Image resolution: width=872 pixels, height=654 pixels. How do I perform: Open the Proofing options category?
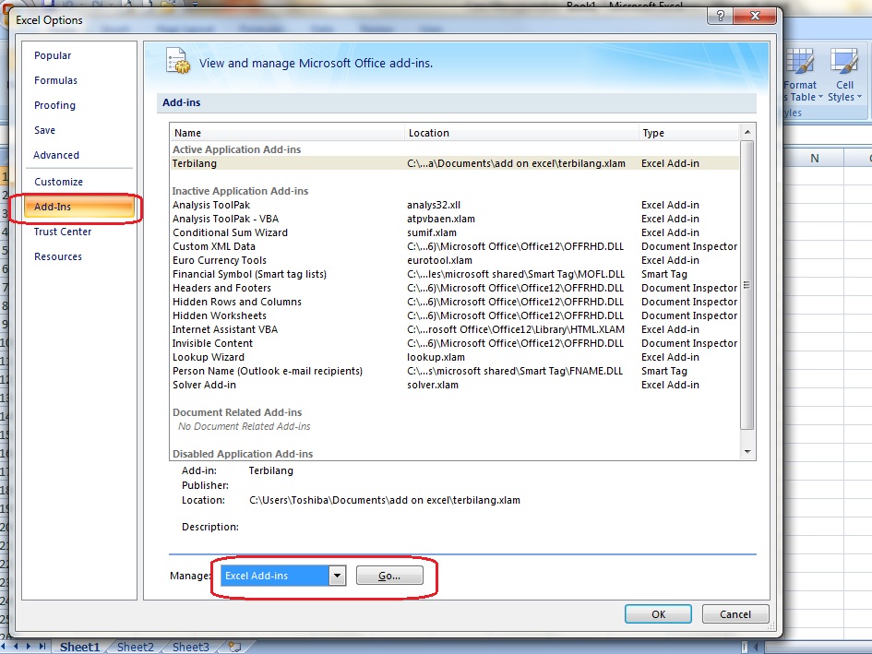tap(54, 106)
